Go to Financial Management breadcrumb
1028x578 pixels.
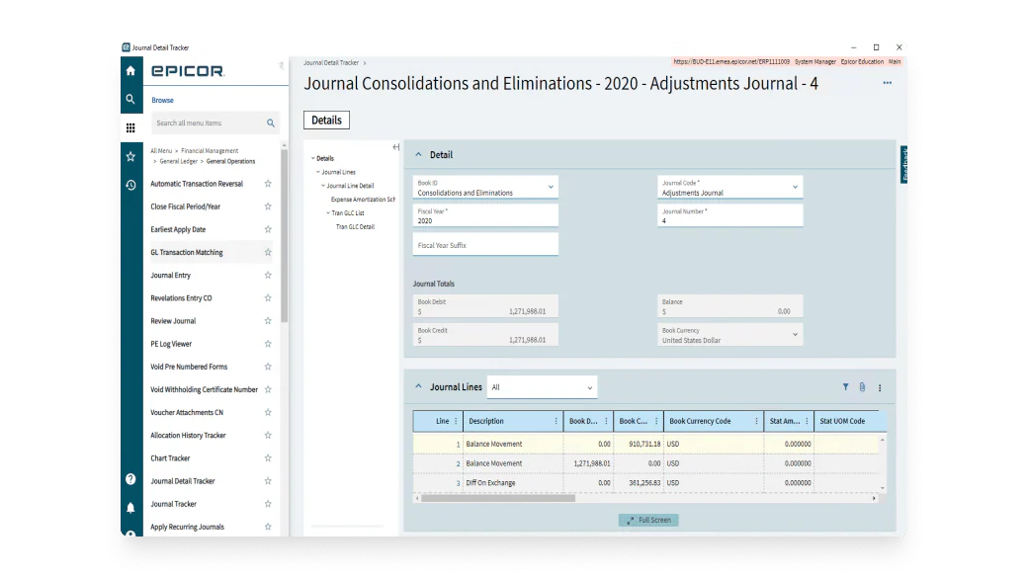click(210, 151)
